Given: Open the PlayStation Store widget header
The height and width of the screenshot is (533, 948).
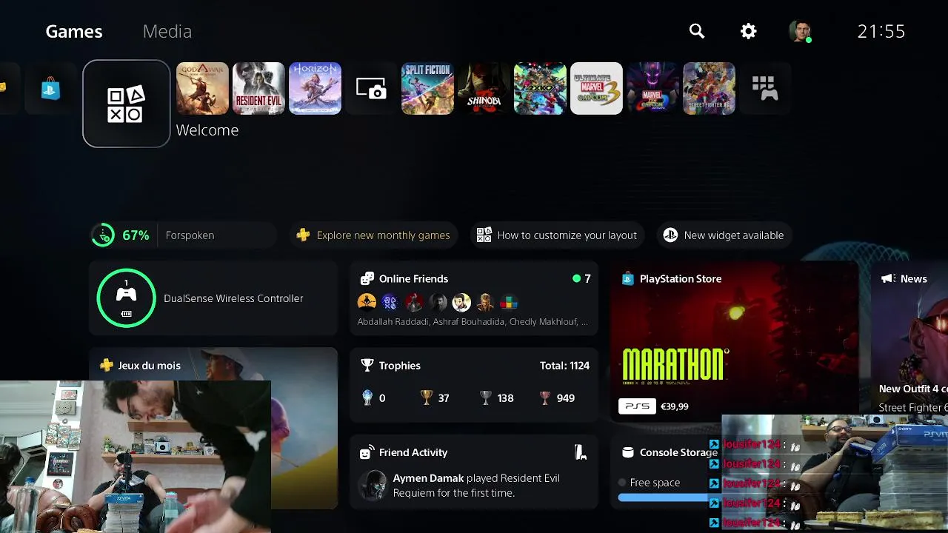Looking at the screenshot, I should 681,279.
